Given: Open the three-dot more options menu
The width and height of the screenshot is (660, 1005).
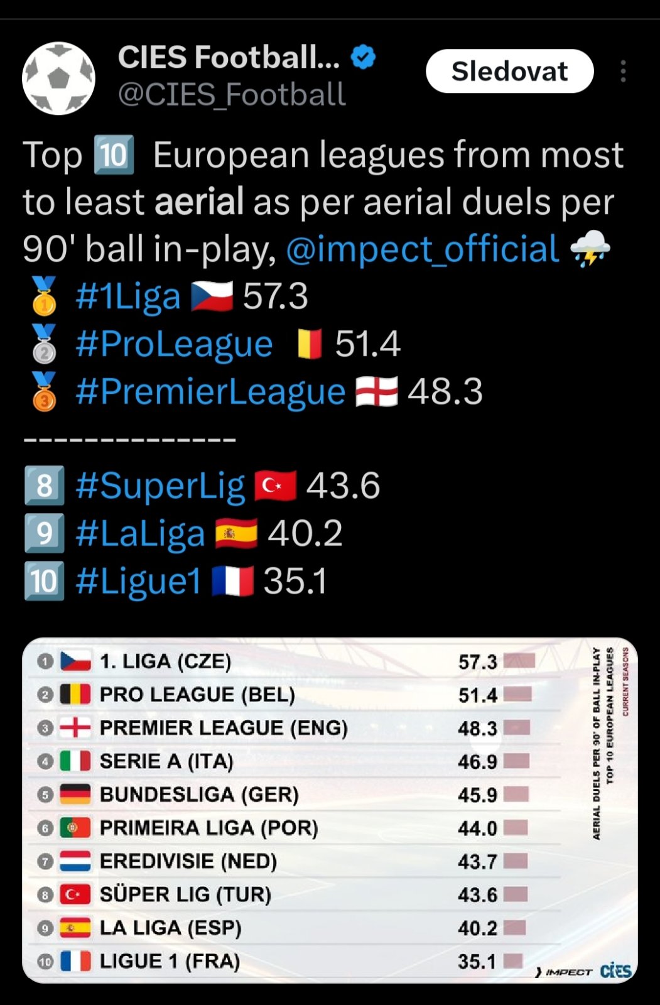Looking at the screenshot, I should coord(623,72).
